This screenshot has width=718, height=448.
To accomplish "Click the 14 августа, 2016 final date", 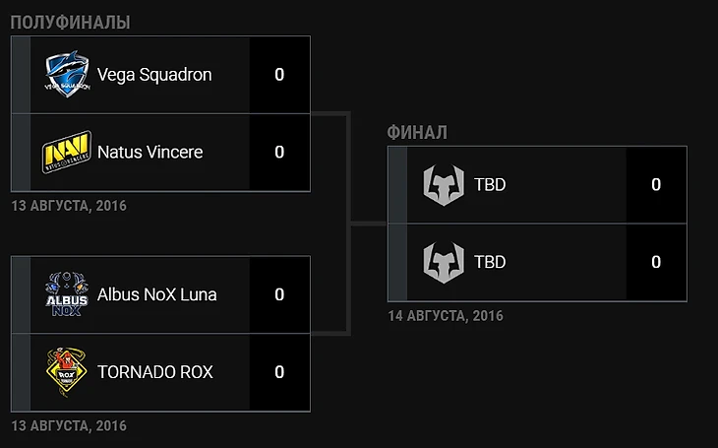I will pos(446,316).
